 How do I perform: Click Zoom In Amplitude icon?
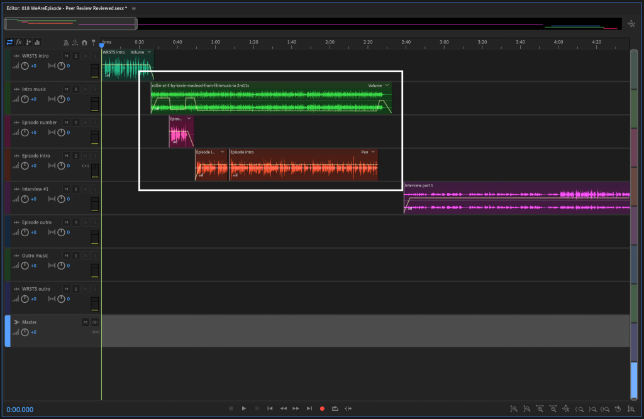coord(514,409)
